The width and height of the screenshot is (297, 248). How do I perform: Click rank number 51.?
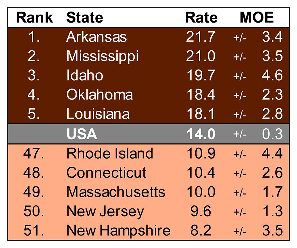(34, 231)
